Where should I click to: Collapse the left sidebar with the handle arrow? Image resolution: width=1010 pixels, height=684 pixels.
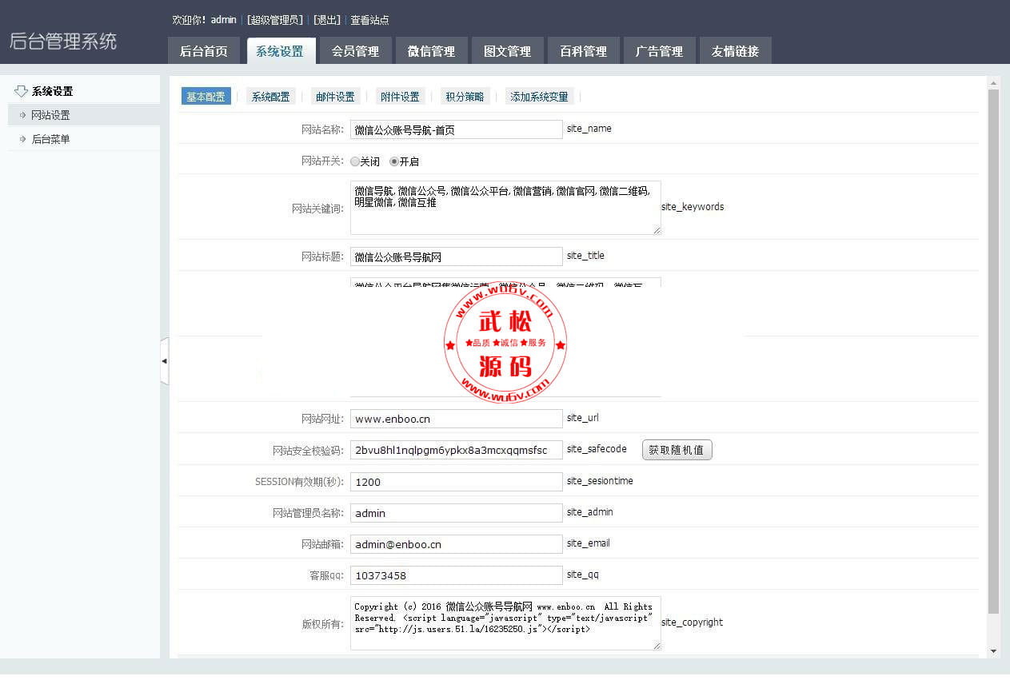click(x=165, y=361)
